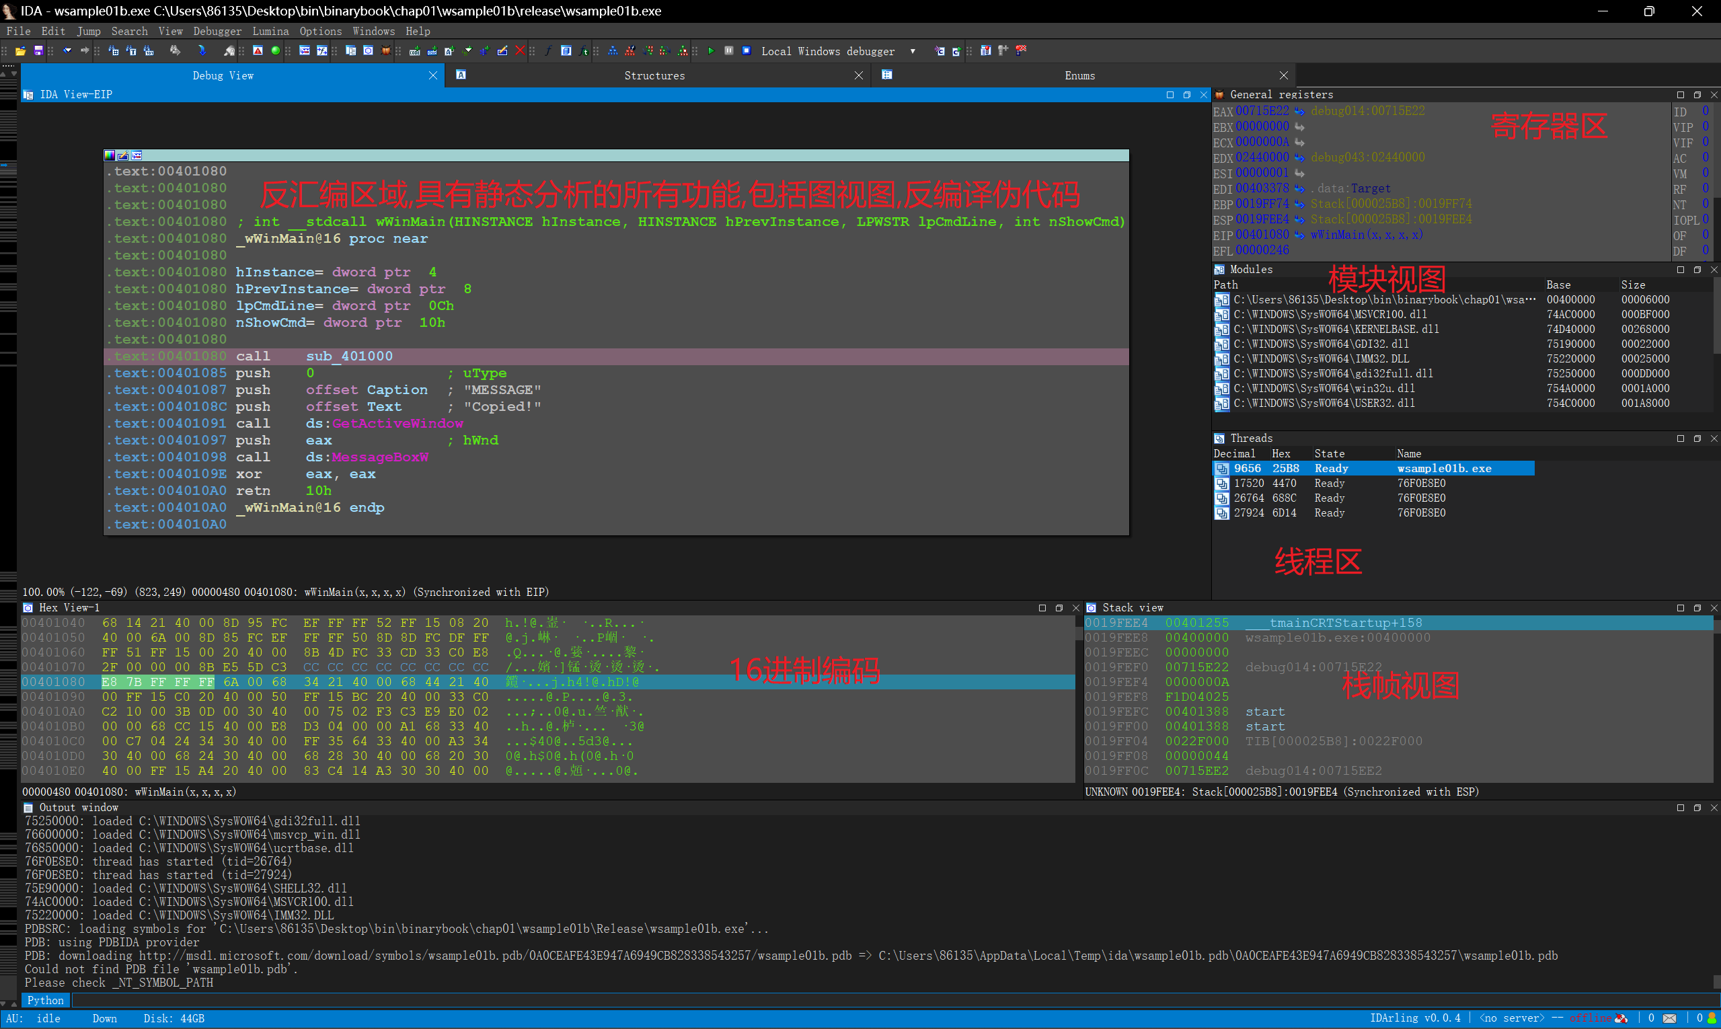
Task: Click the red X delete icon in toolbar
Action: click(x=520, y=50)
